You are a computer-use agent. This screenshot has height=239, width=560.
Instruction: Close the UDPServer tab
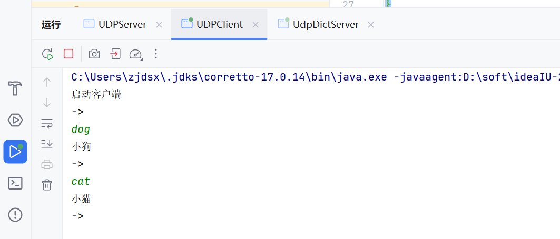159,25
